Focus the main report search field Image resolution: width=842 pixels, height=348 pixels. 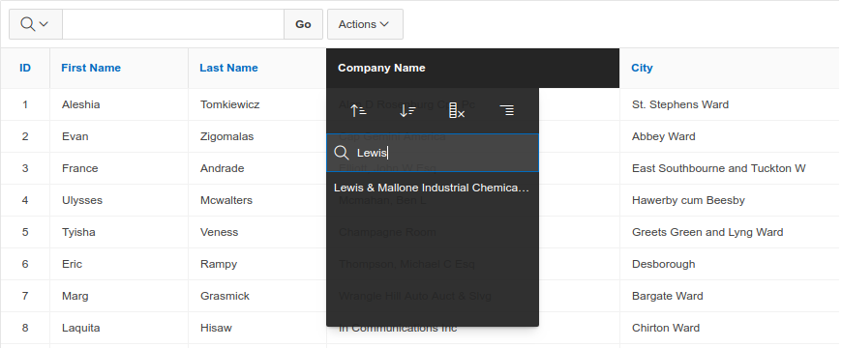coord(173,24)
